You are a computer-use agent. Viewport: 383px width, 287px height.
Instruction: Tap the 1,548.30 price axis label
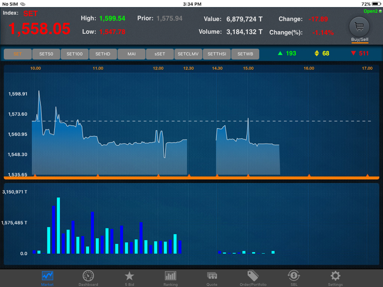tap(18, 155)
